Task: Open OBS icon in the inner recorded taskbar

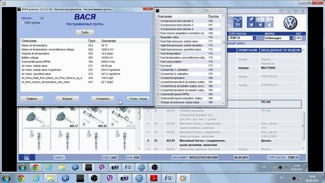Action: [154, 167]
